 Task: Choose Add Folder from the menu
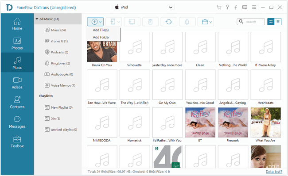tap(101, 37)
